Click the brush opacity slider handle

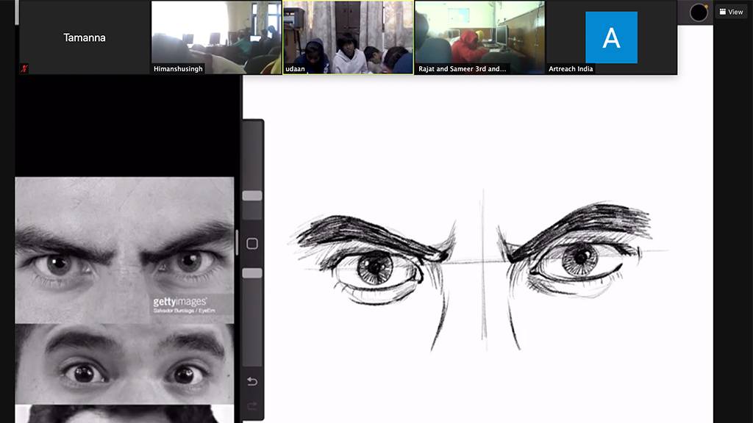[x=252, y=273]
